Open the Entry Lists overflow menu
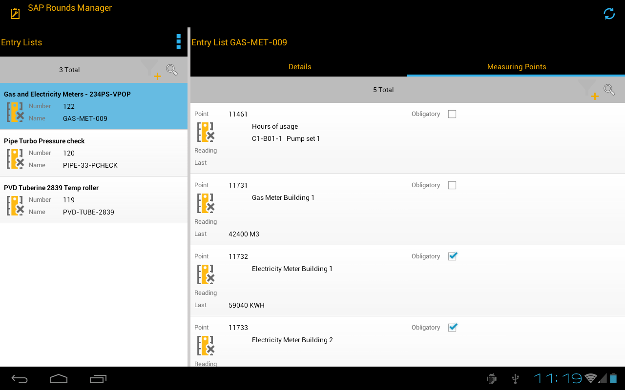Image resolution: width=625 pixels, height=390 pixels. pos(179,42)
